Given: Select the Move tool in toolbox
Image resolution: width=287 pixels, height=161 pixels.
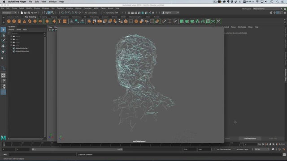Looking at the screenshot, I should pyautogui.click(x=3, y=46).
